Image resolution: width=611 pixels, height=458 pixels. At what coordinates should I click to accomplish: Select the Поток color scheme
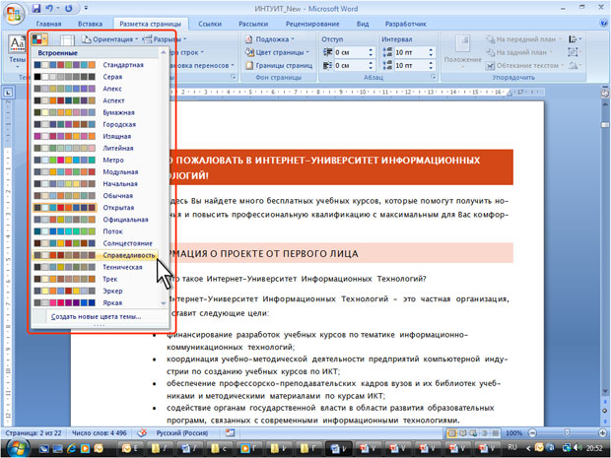click(x=96, y=231)
